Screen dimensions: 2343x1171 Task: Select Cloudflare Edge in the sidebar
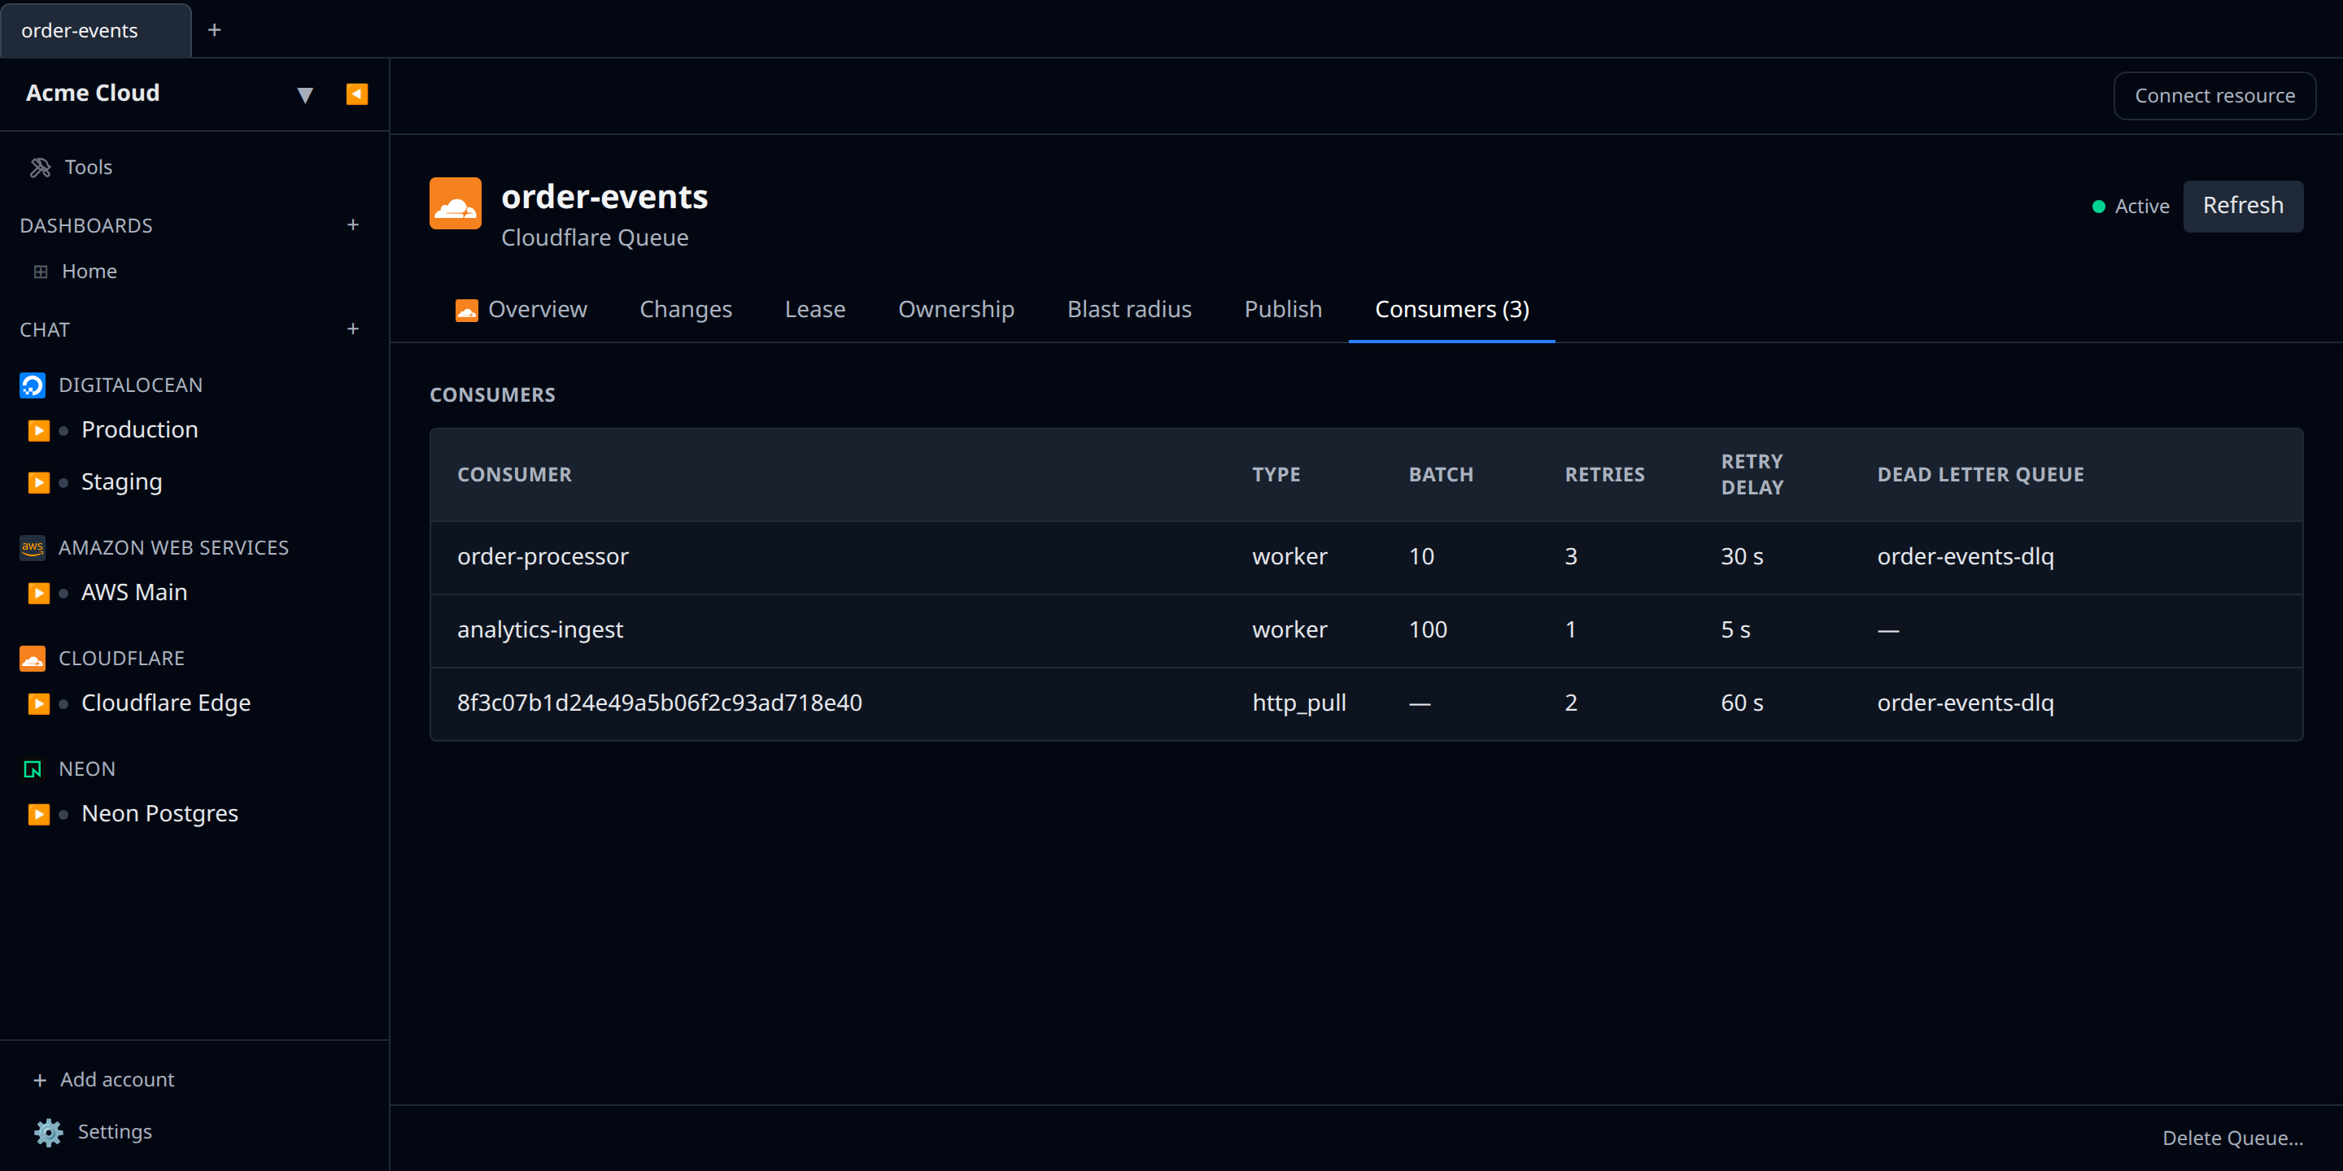pos(165,703)
